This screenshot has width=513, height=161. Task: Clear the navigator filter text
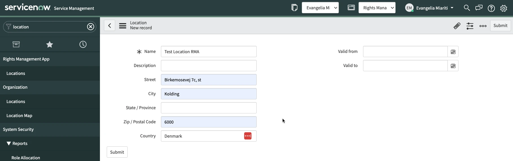click(x=90, y=27)
